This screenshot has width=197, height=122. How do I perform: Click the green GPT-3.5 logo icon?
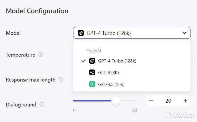(92, 84)
